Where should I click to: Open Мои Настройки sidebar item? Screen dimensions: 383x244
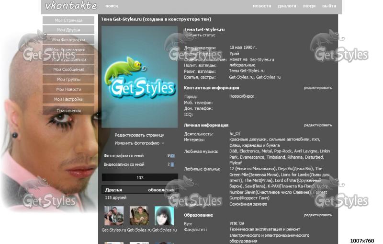coord(68,99)
